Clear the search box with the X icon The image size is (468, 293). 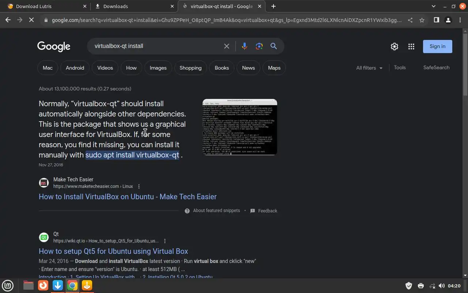(x=227, y=46)
